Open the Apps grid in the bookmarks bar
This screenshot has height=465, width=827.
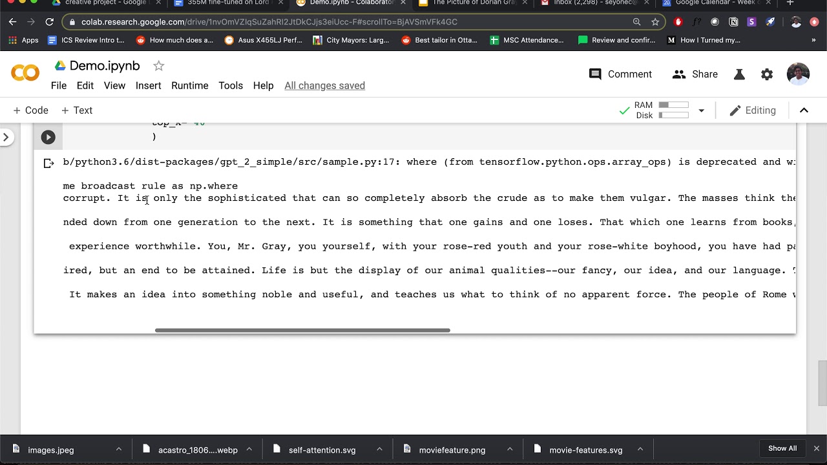(24, 40)
